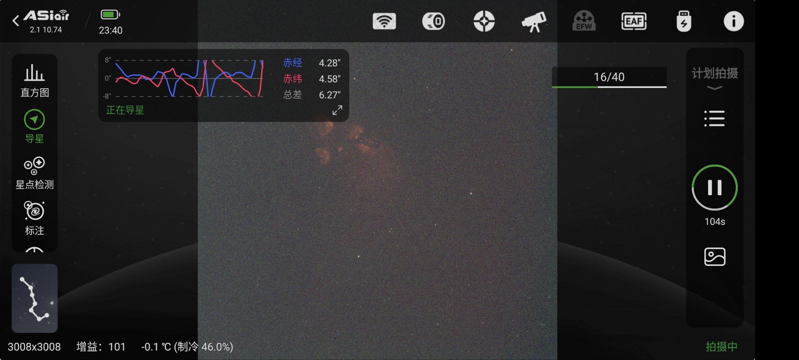Show the histogram (直方图) tool
799x360 pixels.
point(35,81)
